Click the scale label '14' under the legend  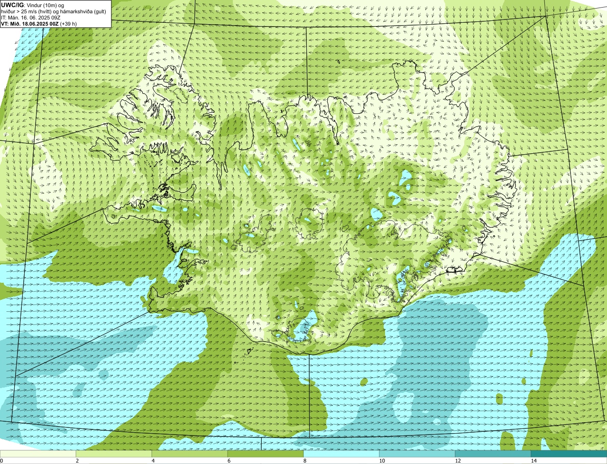(x=533, y=461)
